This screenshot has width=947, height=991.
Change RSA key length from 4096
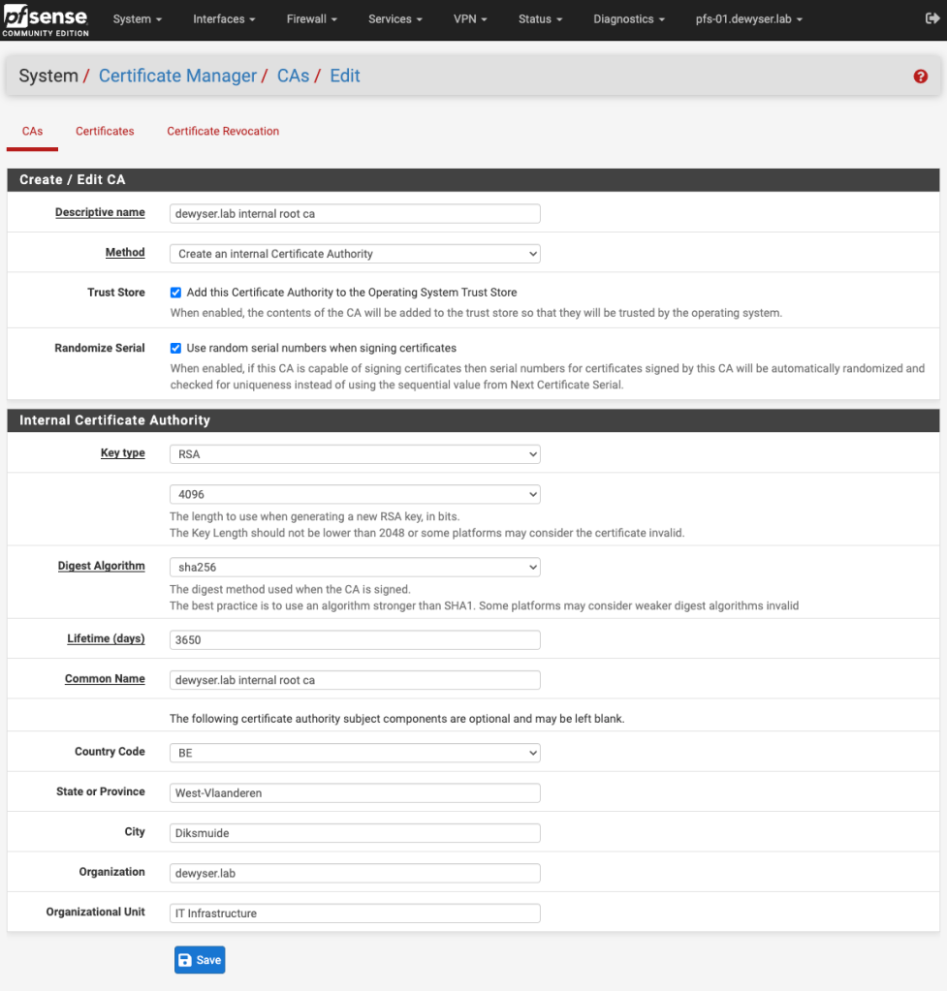click(x=355, y=494)
